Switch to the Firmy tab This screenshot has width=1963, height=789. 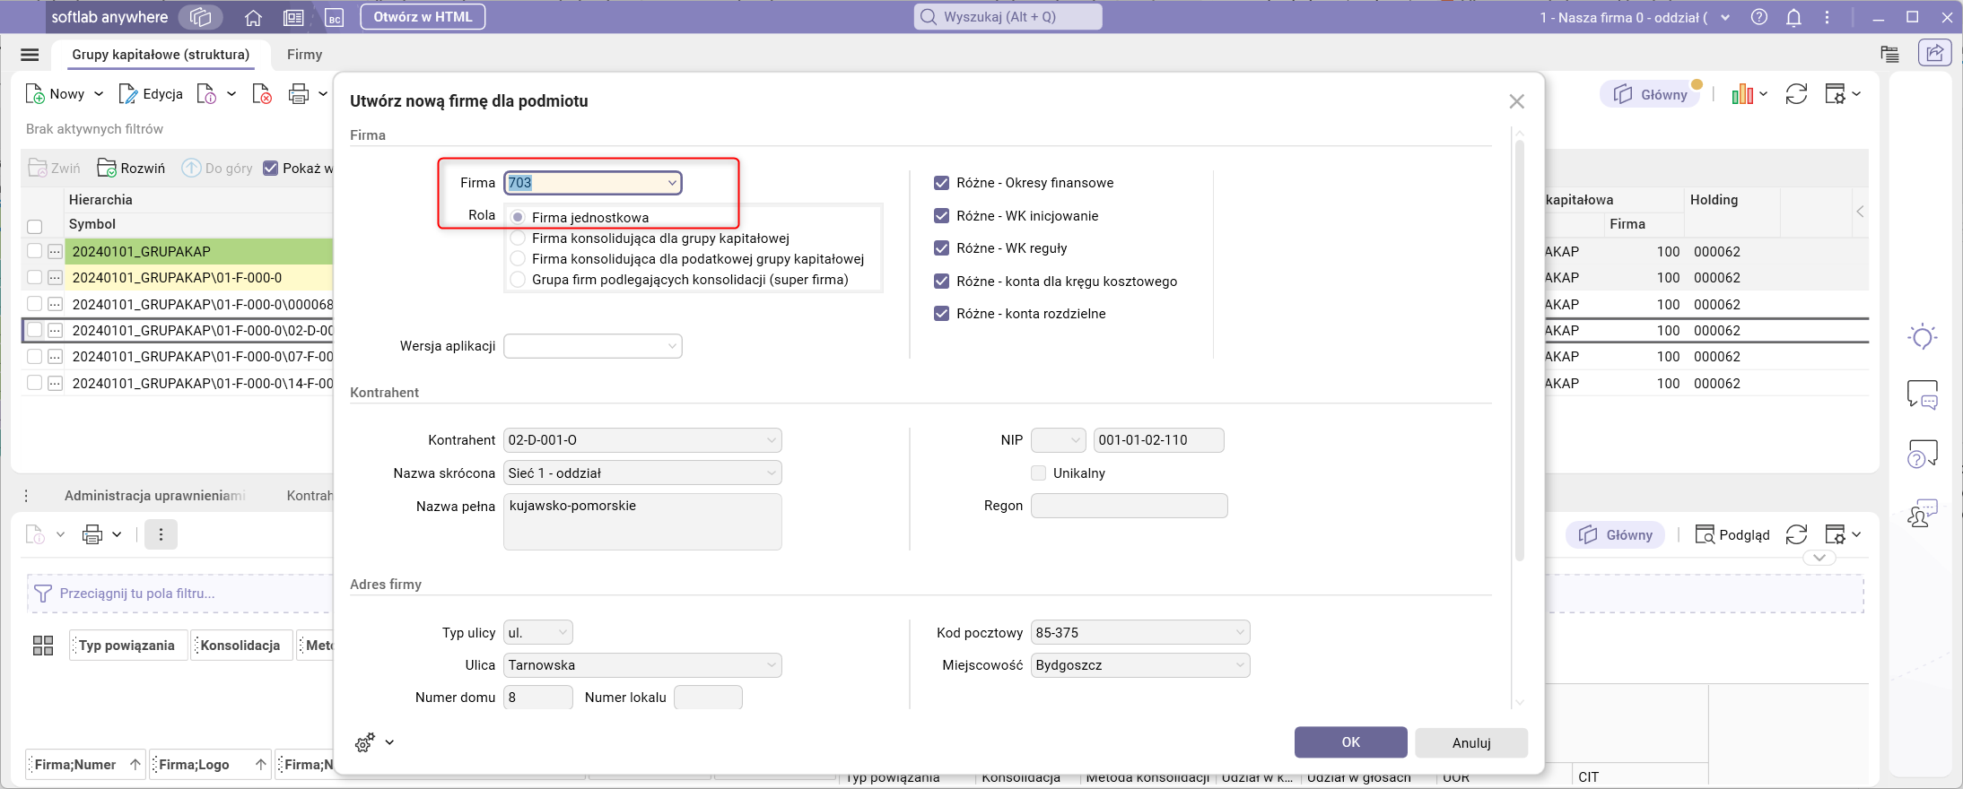304,55
